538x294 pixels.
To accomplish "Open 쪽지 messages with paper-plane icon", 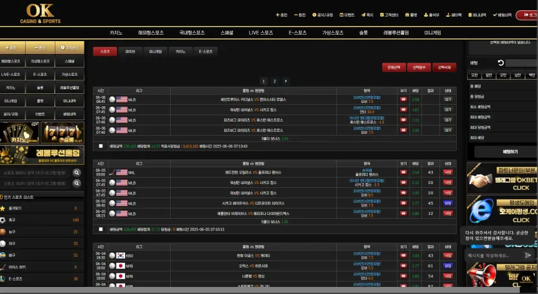I will 367,15.
